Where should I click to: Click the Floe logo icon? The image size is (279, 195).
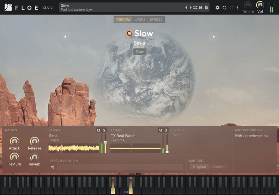pyautogui.click(x=8, y=7)
